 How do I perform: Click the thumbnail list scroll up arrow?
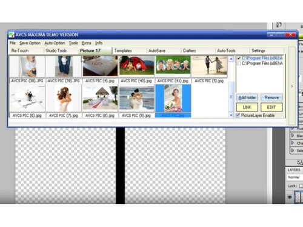point(231,59)
